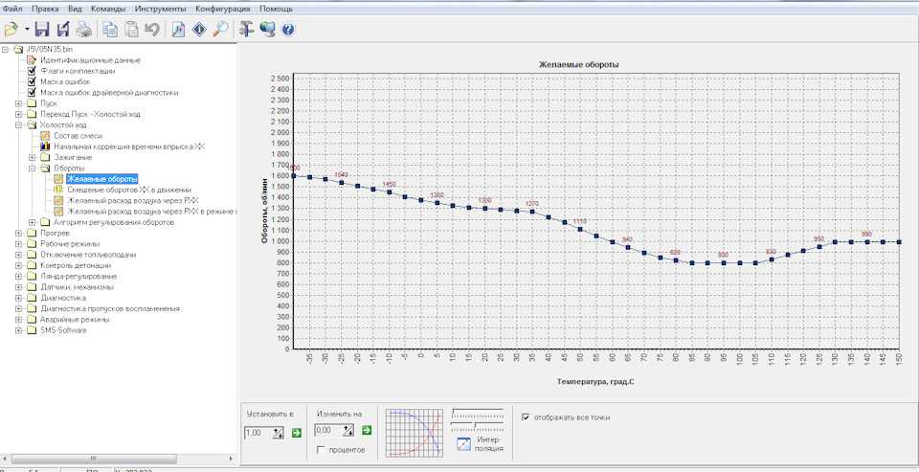The height and width of the screenshot is (472, 919).
Task: Expand 'Алгоритм регулирования оборотов' folder
Action: (33, 222)
